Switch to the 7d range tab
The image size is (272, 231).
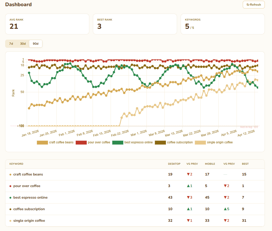coord(11,44)
